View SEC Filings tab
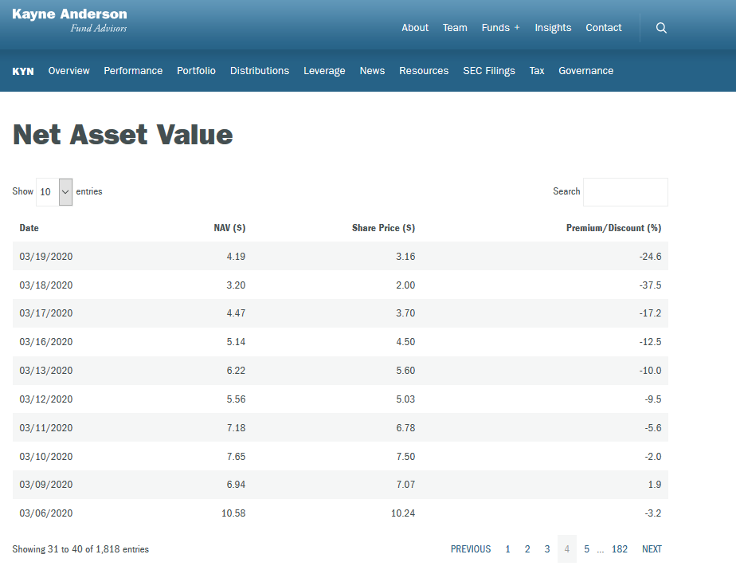 tap(489, 71)
